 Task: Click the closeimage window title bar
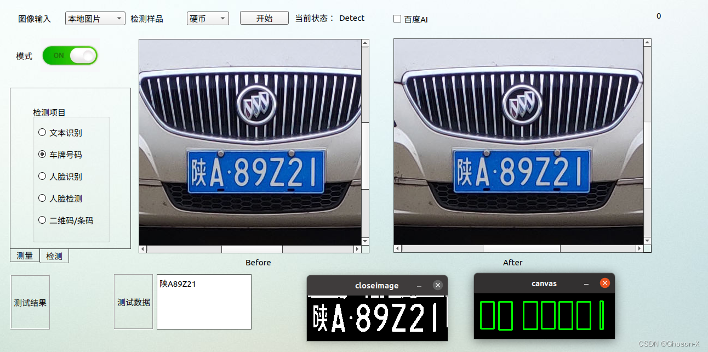tap(377, 286)
